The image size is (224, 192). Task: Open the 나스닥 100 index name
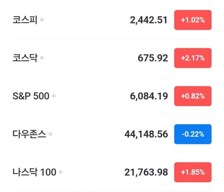[34, 172]
